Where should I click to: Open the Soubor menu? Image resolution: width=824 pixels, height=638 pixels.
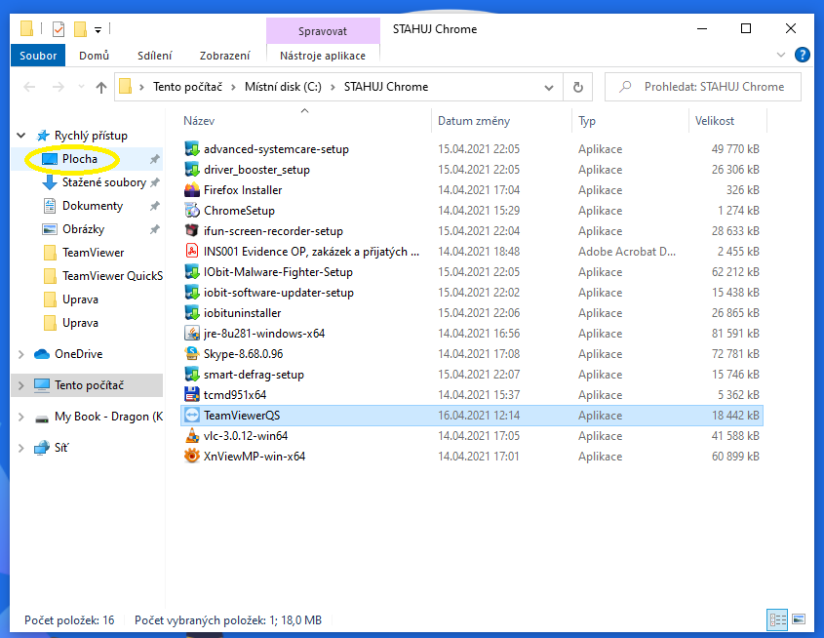[38, 56]
